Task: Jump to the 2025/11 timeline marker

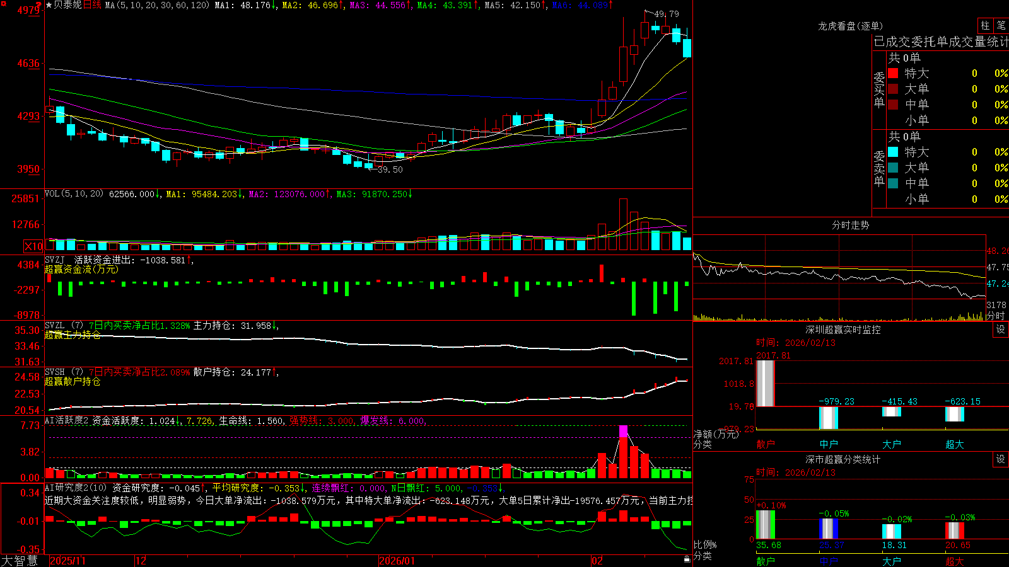Action: tap(67, 561)
